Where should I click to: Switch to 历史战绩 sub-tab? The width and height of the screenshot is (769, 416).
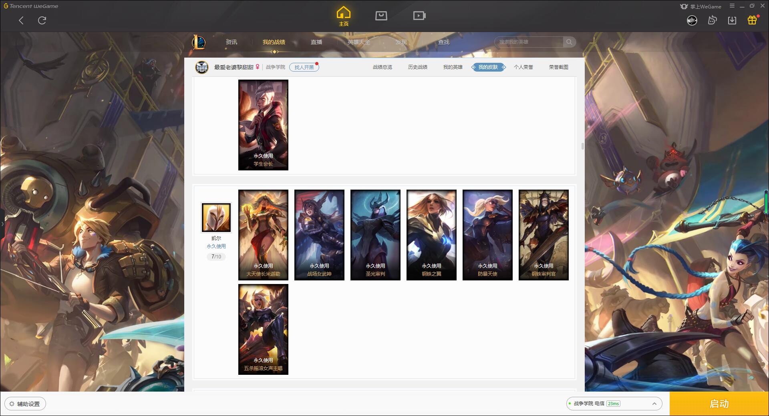click(418, 67)
